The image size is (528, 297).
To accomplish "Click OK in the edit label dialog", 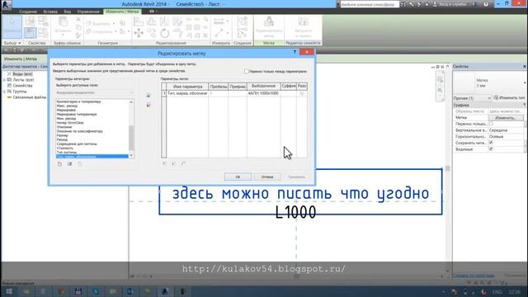I will [238, 177].
